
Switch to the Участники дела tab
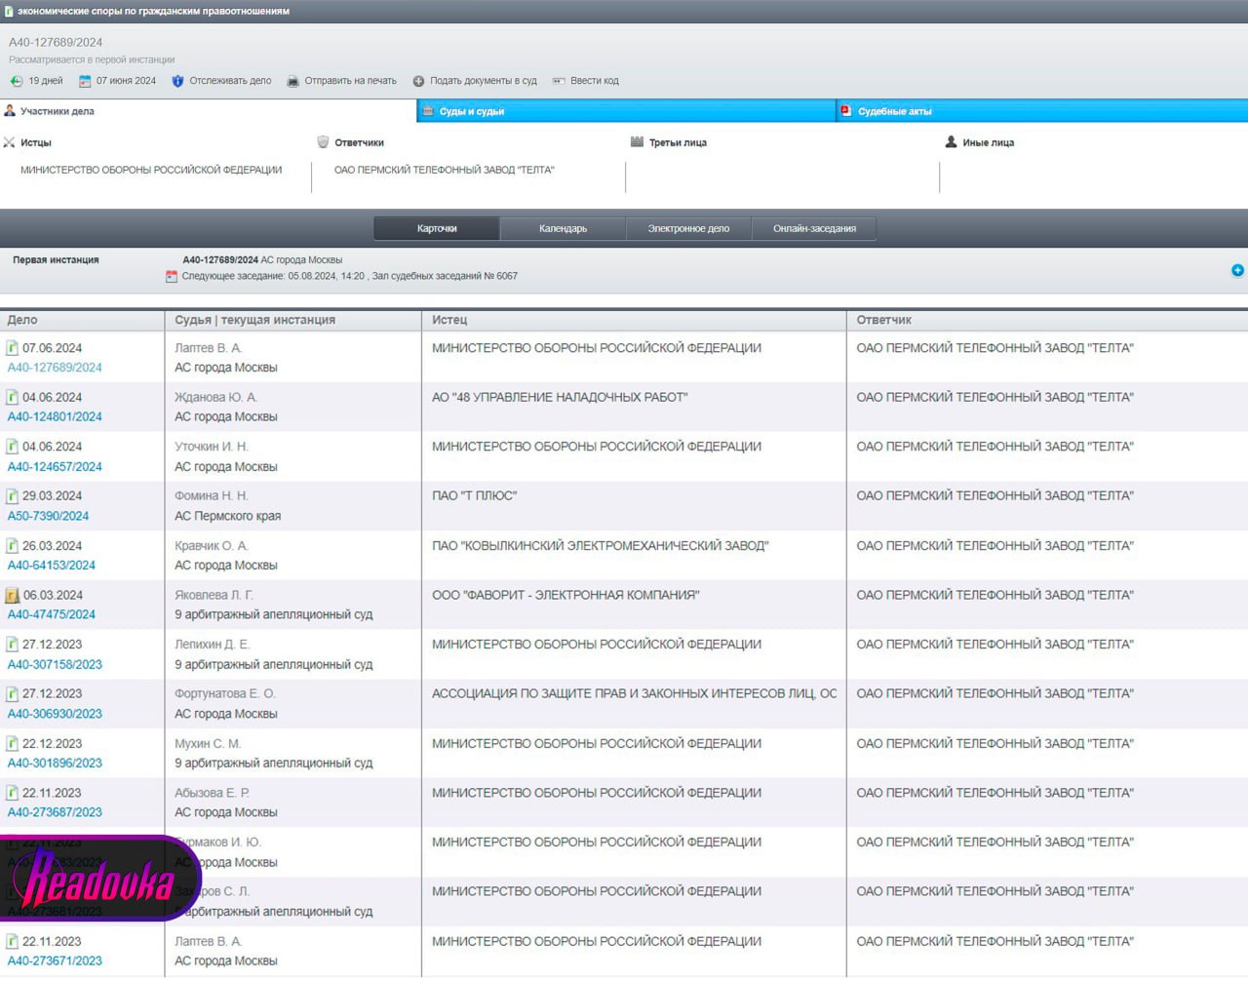coord(57,111)
